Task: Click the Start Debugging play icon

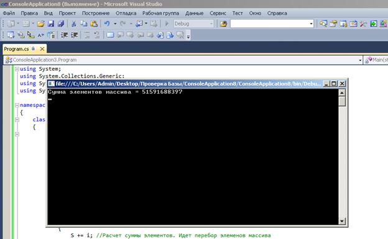Action: [x=167, y=24]
